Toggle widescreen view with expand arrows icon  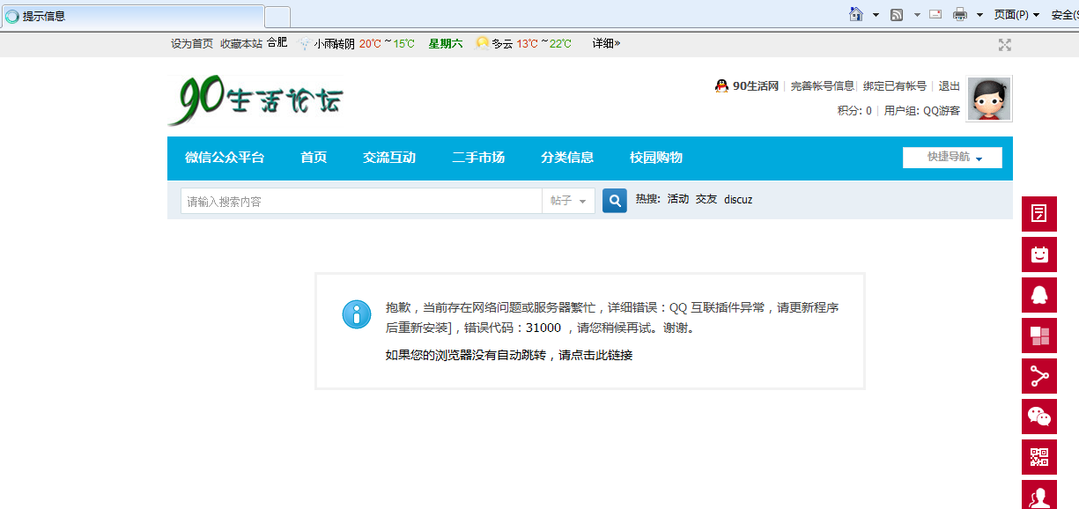1004,45
